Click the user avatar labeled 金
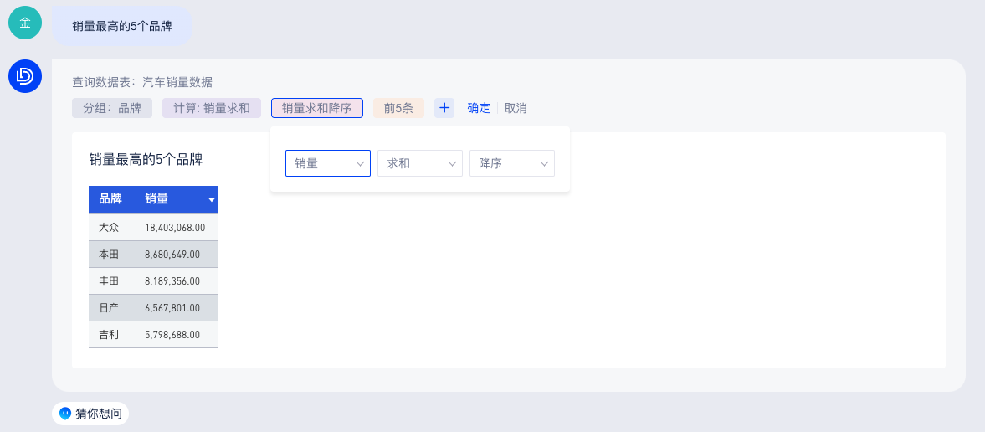Viewport: 985px width, 432px height. click(x=25, y=23)
